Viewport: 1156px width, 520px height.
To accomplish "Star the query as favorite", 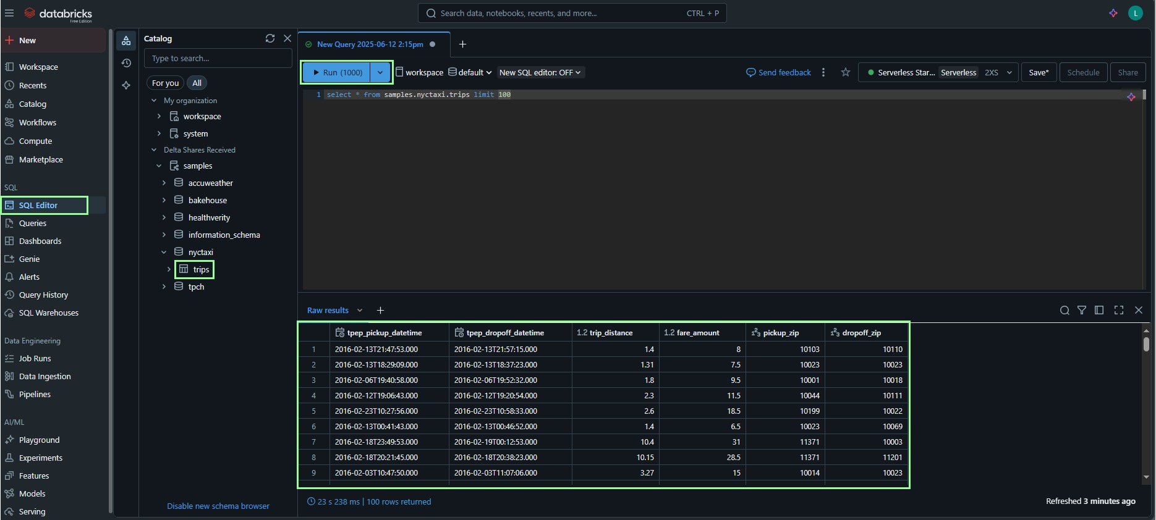I will [846, 72].
